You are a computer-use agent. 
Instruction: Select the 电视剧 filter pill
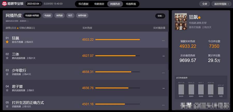point(48,16)
